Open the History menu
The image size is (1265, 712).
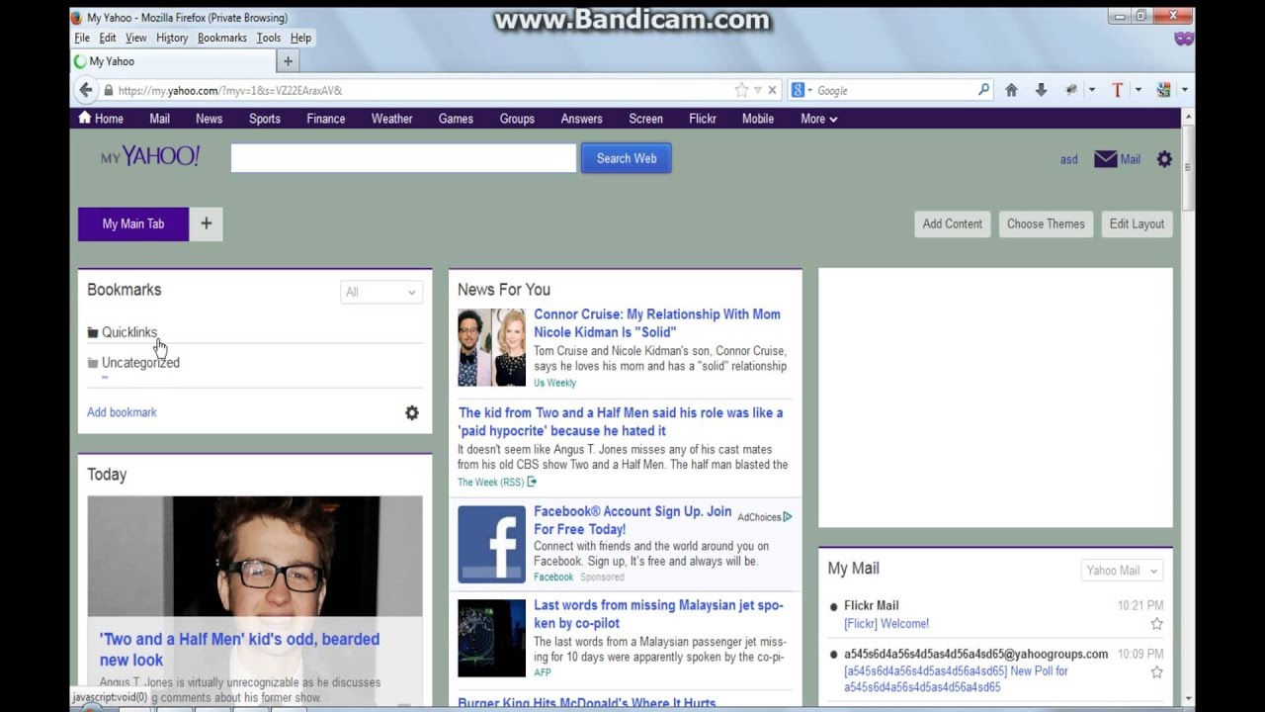(172, 38)
